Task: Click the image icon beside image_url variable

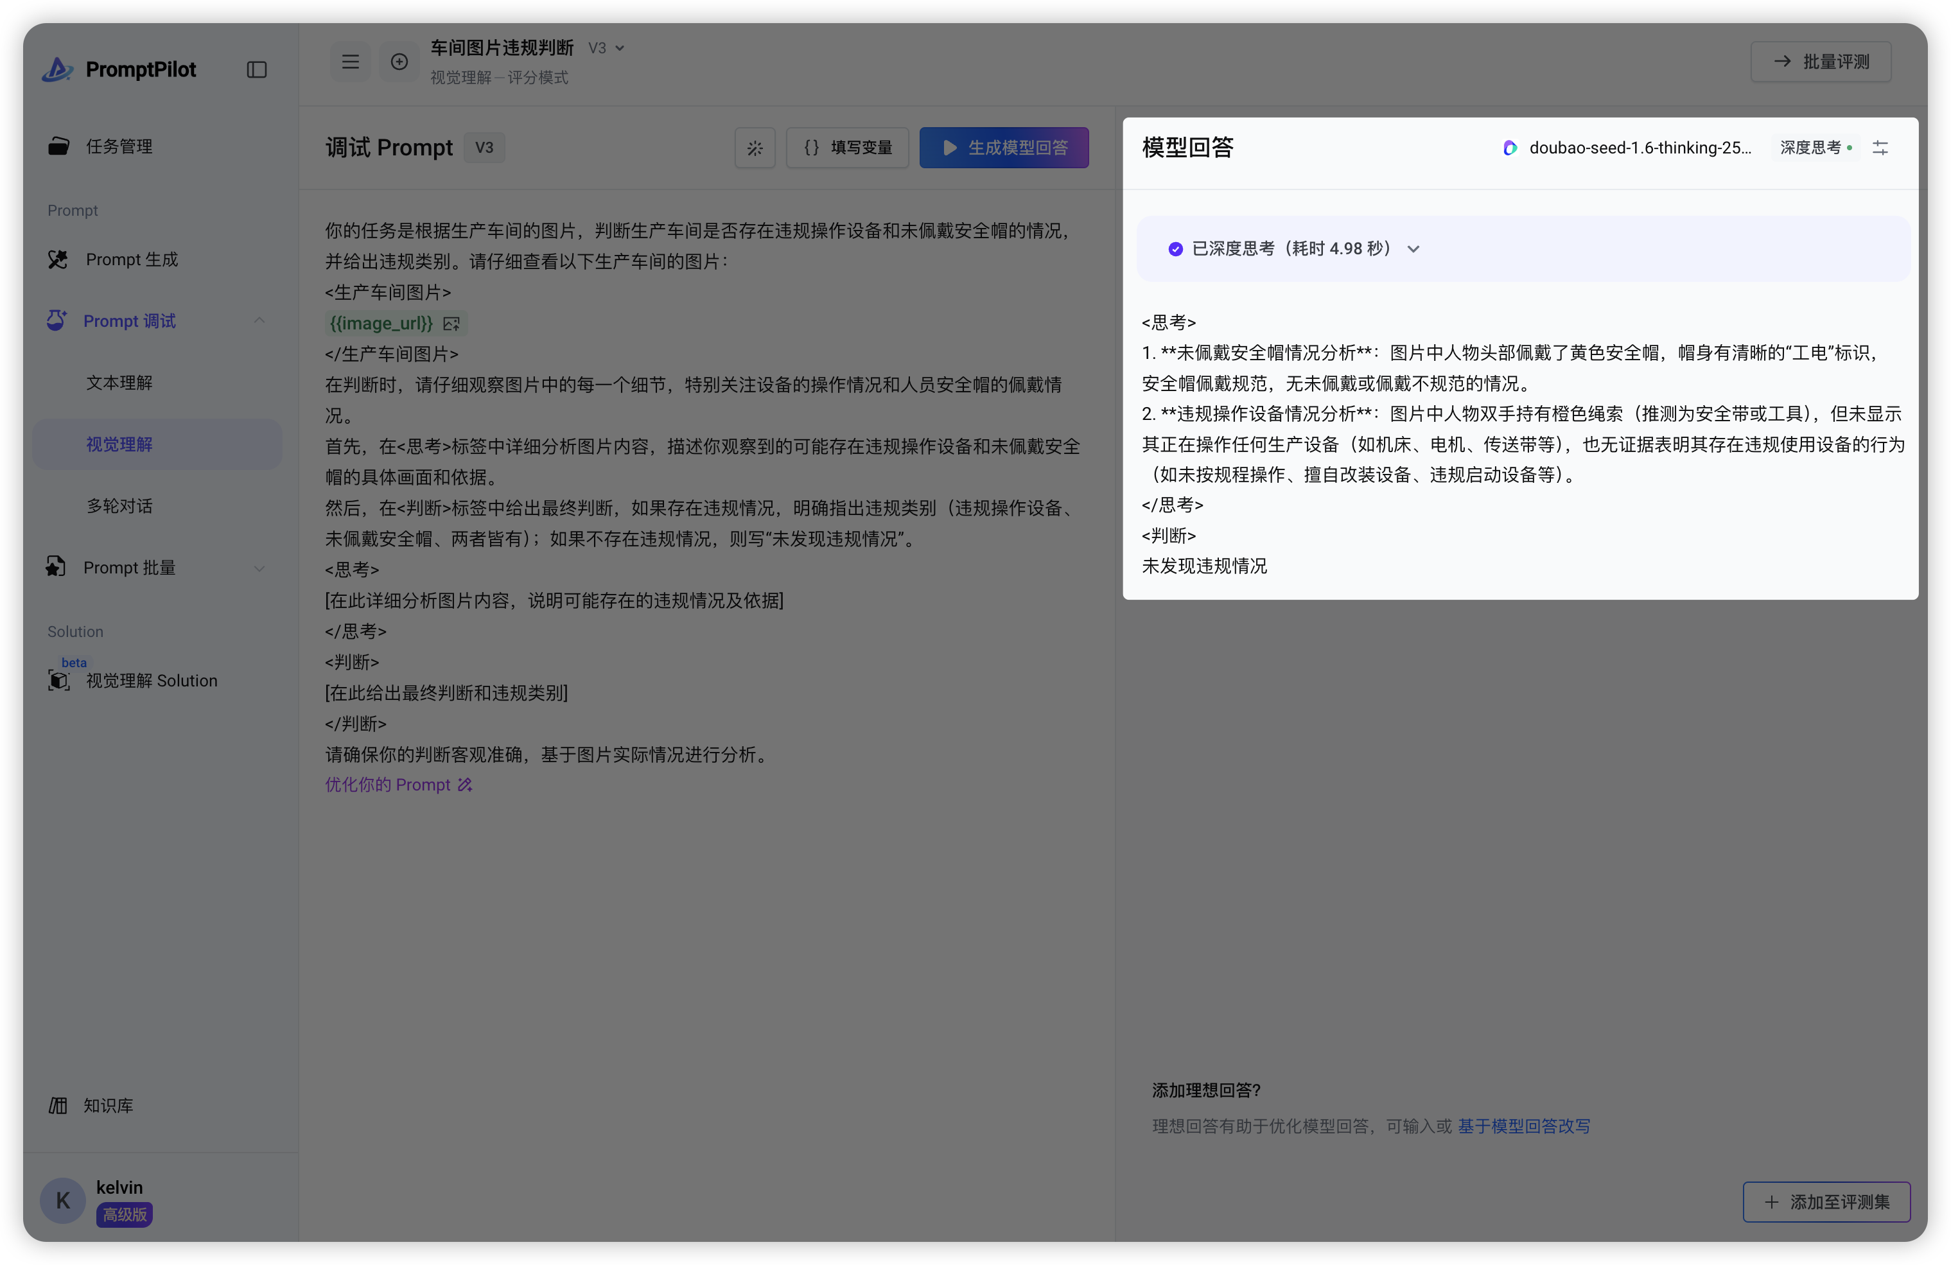Action: (451, 324)
